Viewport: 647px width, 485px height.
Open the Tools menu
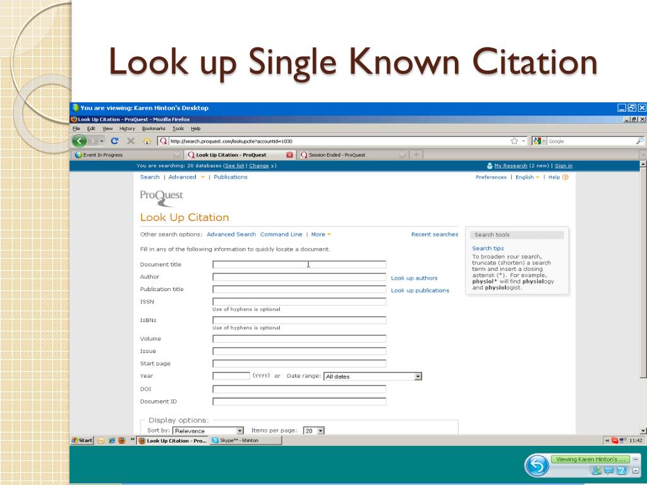click(178, 129)
